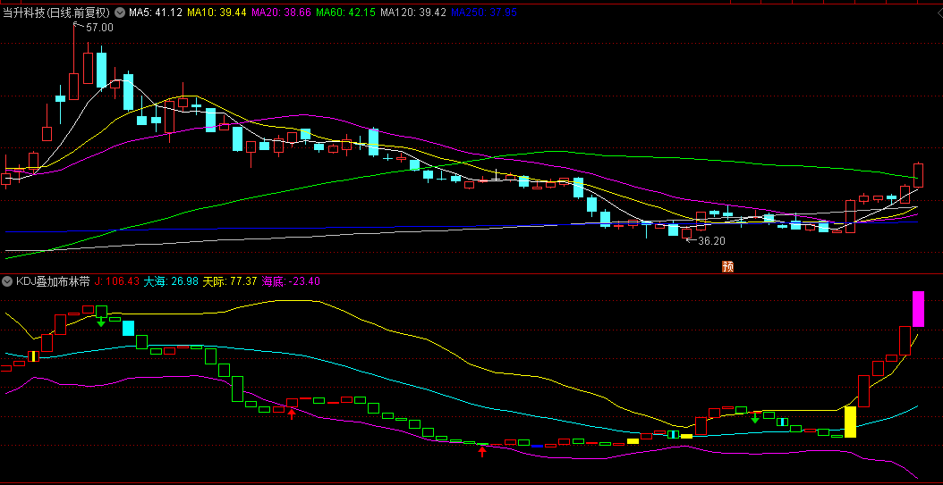The width and height of the screenshot is (943, 485).
Task: Click the solid cyan bar in the KDJ panel
Action: (x=129, y=329)
